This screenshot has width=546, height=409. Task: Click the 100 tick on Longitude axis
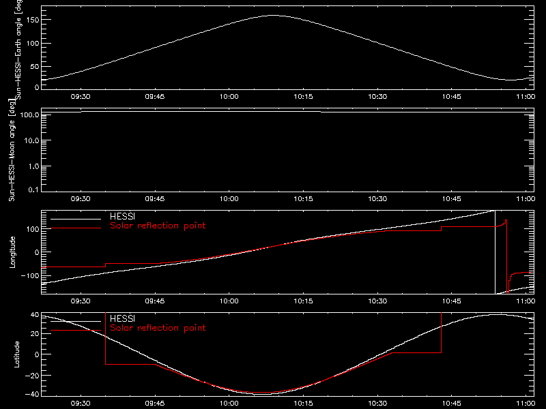tap(33, 229)
